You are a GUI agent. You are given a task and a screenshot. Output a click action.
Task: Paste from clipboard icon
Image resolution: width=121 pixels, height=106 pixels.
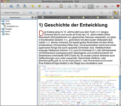[61, 6]
